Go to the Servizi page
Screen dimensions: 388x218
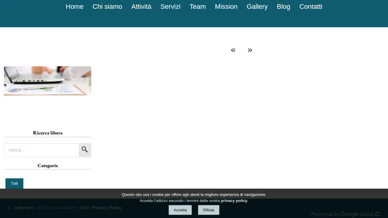[170, 7]
